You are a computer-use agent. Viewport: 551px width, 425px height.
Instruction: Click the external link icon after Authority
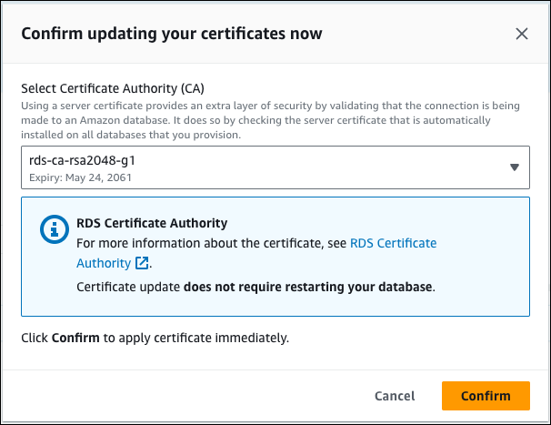142,263
